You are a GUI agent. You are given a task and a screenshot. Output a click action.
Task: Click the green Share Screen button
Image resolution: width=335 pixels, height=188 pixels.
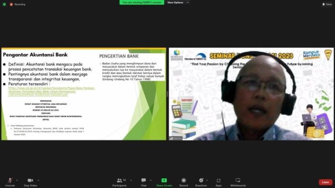tap(164, 182)
